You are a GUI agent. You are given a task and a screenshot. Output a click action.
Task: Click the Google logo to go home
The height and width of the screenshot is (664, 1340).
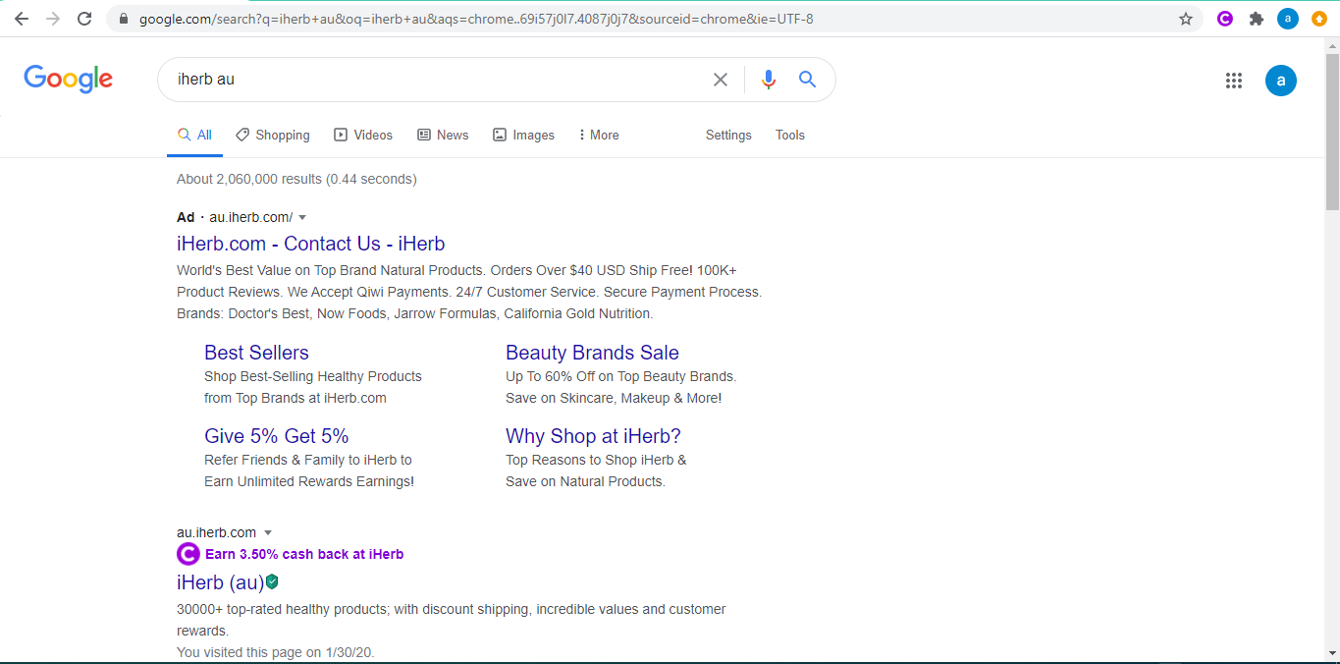tap(69, 79)
